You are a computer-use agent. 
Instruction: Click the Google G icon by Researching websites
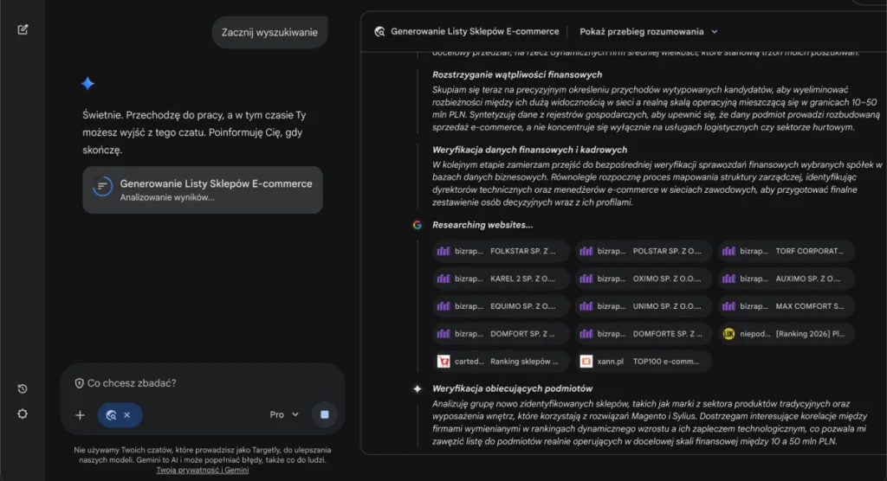pyautogui.click(x=417, y=225)
